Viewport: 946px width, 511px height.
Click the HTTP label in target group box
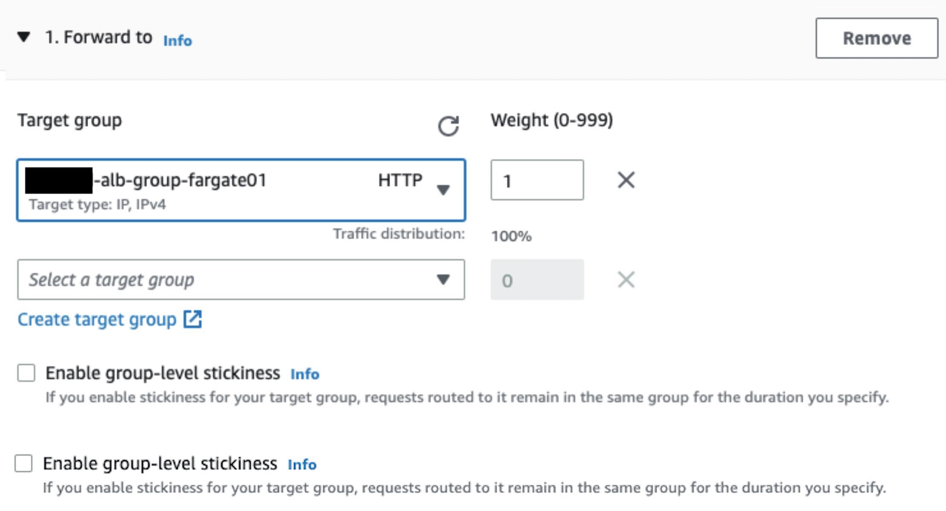click(x=400, y=180)
